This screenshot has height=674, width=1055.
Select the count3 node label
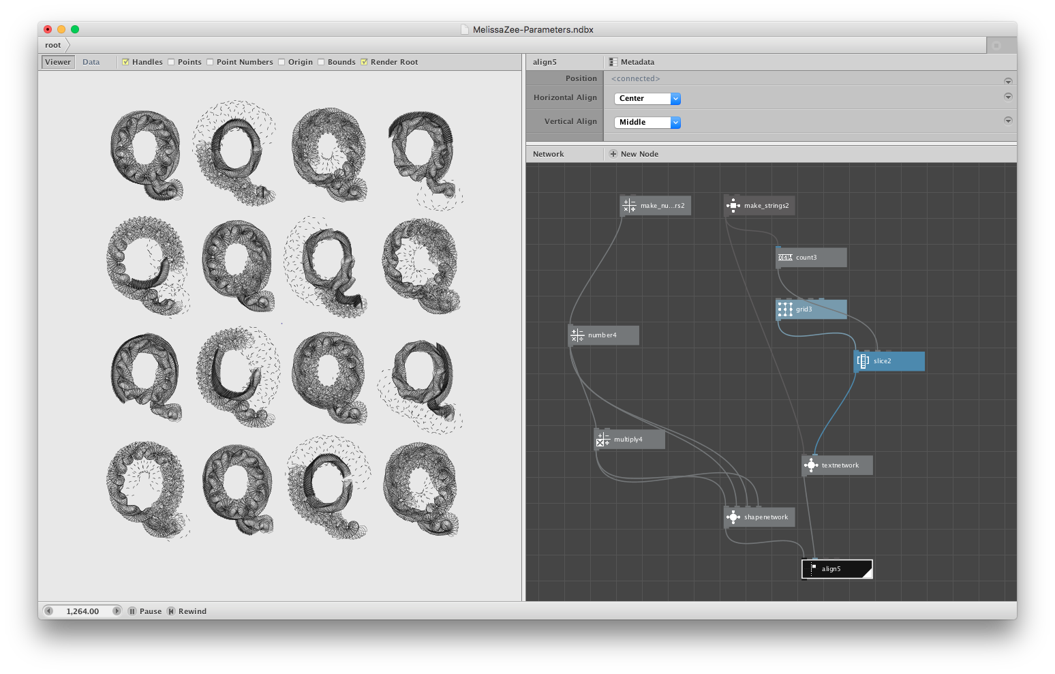[x=806, y=258]
